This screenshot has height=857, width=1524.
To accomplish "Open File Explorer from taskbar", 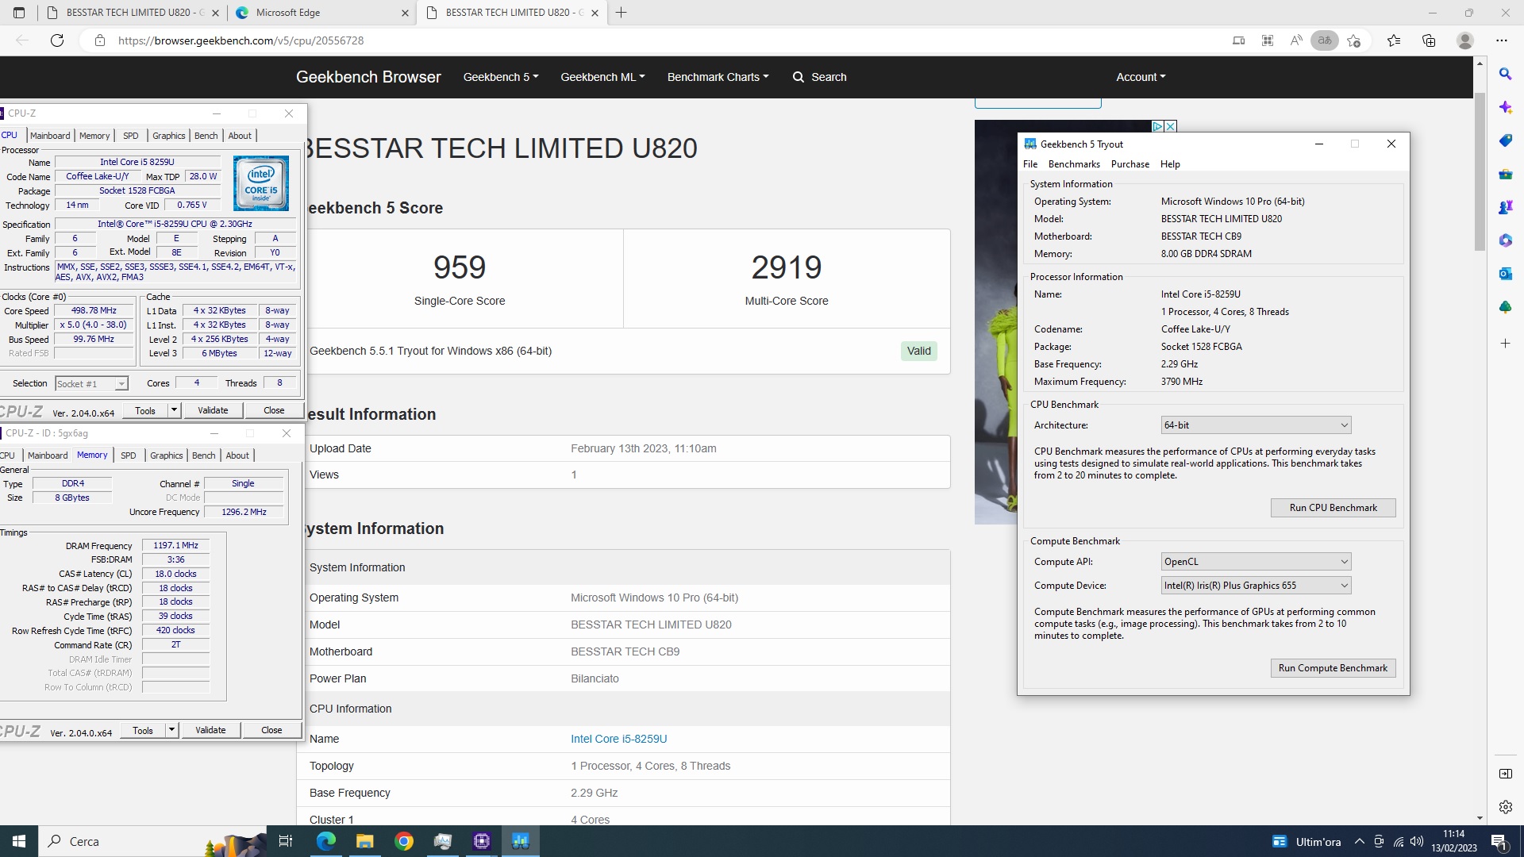I will [364, 841].
